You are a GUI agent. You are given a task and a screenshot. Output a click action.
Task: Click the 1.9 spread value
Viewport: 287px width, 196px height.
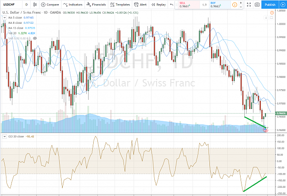204,5
